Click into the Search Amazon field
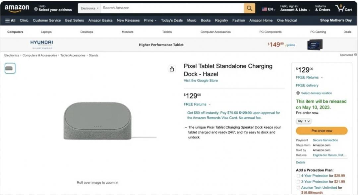 172,8
